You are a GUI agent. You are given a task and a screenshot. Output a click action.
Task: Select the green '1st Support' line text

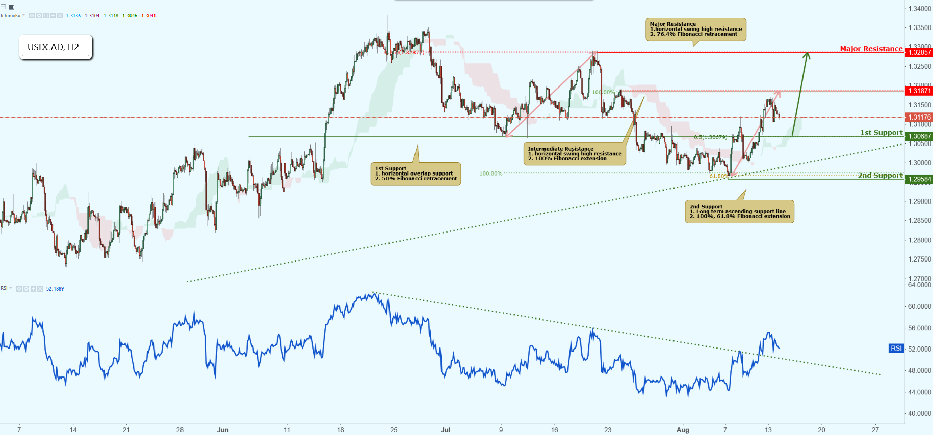(x=882, y=133)
